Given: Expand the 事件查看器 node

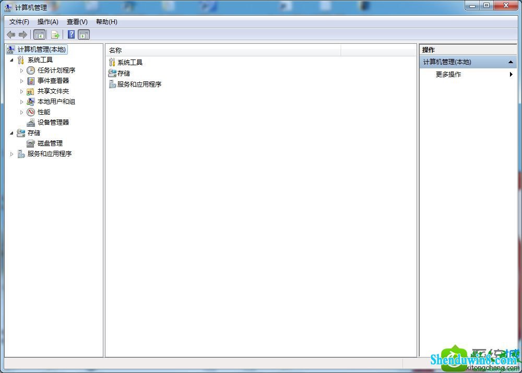Looking at the screenshot, I should tap(21, 81).
